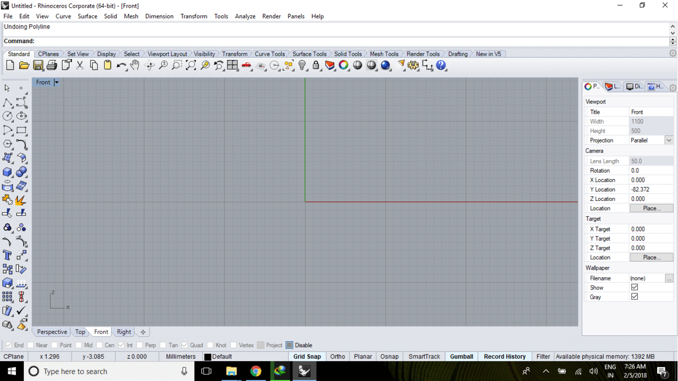Open File Explorer from the taskbar

pyautogui.click(x=231, y=371)
